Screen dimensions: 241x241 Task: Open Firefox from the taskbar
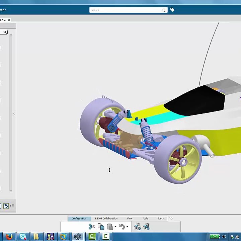click(x=9, y=237)
